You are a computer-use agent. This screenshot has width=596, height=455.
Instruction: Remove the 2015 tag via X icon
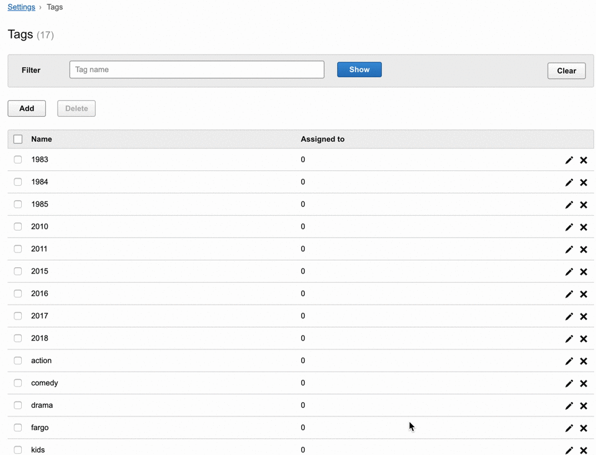click(584, 272)
